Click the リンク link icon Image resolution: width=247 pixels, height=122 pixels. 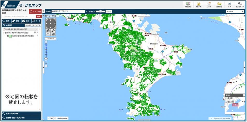coord(209,4)
